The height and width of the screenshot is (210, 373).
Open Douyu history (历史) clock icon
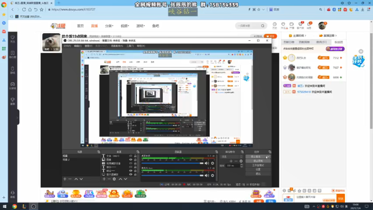[275, 25]
